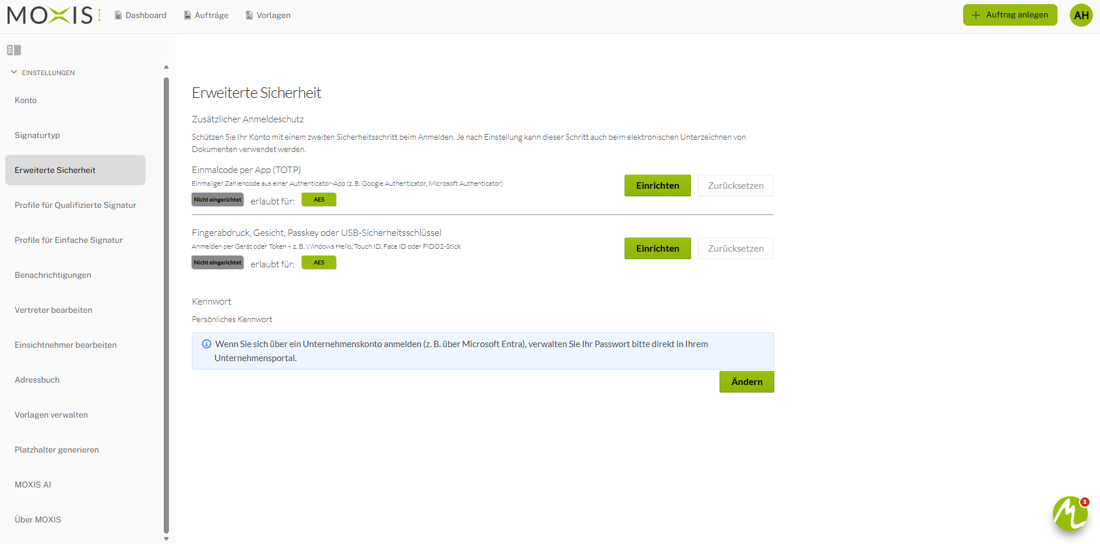
Task: Click Zurücksetzen for Einmalcode per App (TOTP)
Action: tap(735, 186)
